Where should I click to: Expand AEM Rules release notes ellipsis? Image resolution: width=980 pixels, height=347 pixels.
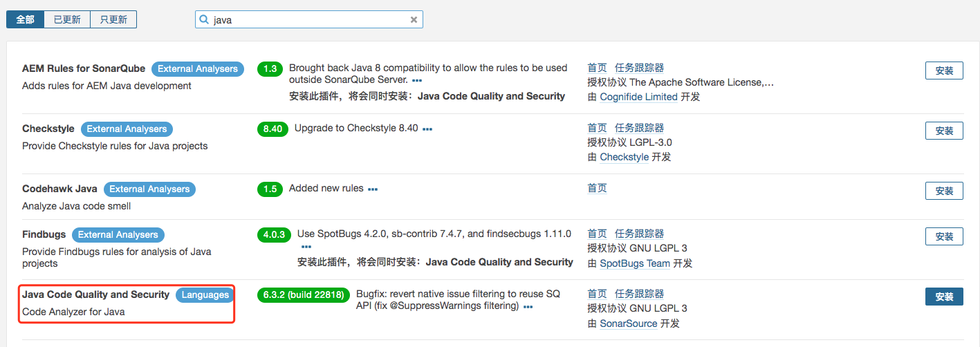tap(417, 82)
